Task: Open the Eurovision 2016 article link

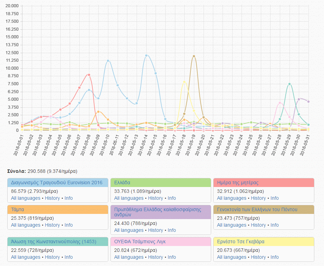Action: point(57,183)
